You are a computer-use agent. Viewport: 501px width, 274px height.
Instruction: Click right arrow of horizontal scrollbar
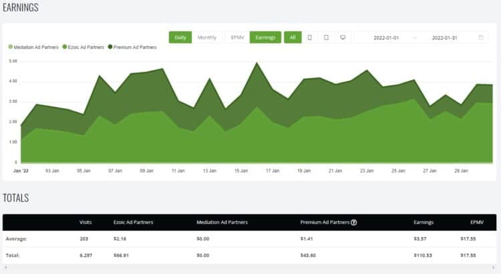point(493,267)
